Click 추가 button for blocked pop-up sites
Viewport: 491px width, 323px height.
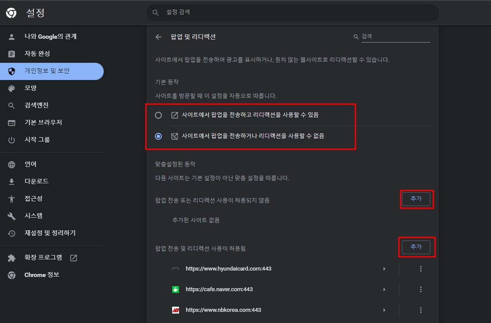[x=416, y=199]
